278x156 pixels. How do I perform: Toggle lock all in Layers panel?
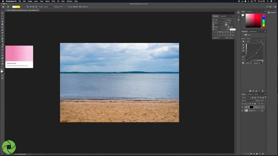pyautogui.click(x=255, y=104)
